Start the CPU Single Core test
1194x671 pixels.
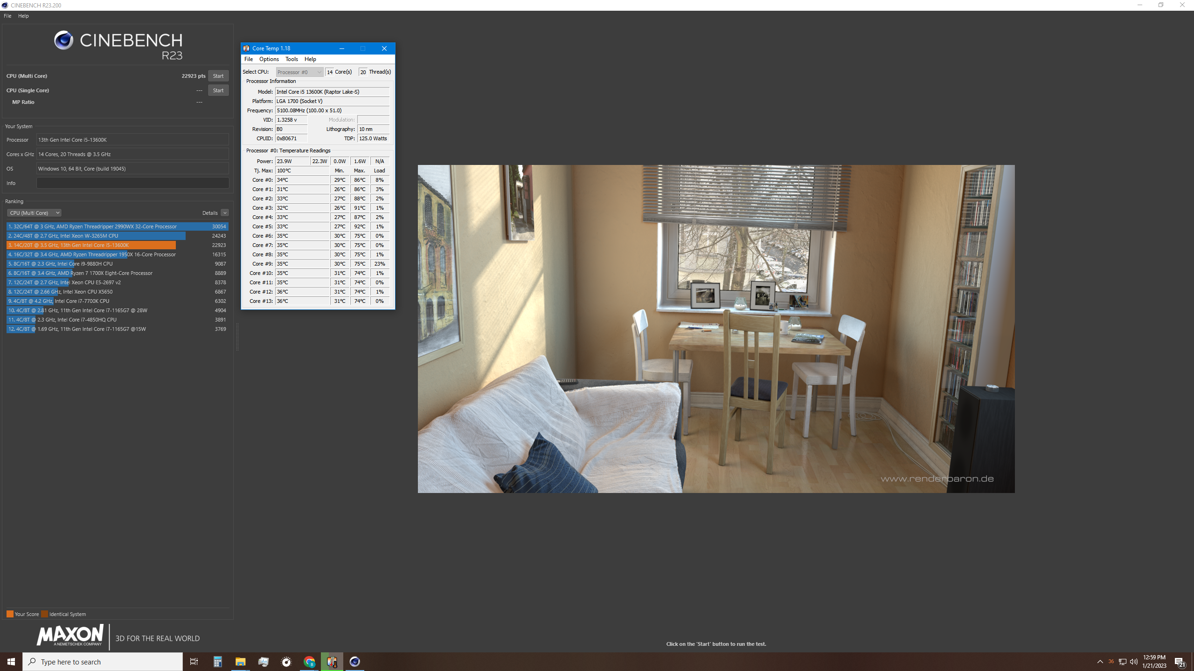(218, 90)
